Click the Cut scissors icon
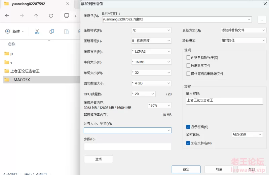 [x=37, y=31]
